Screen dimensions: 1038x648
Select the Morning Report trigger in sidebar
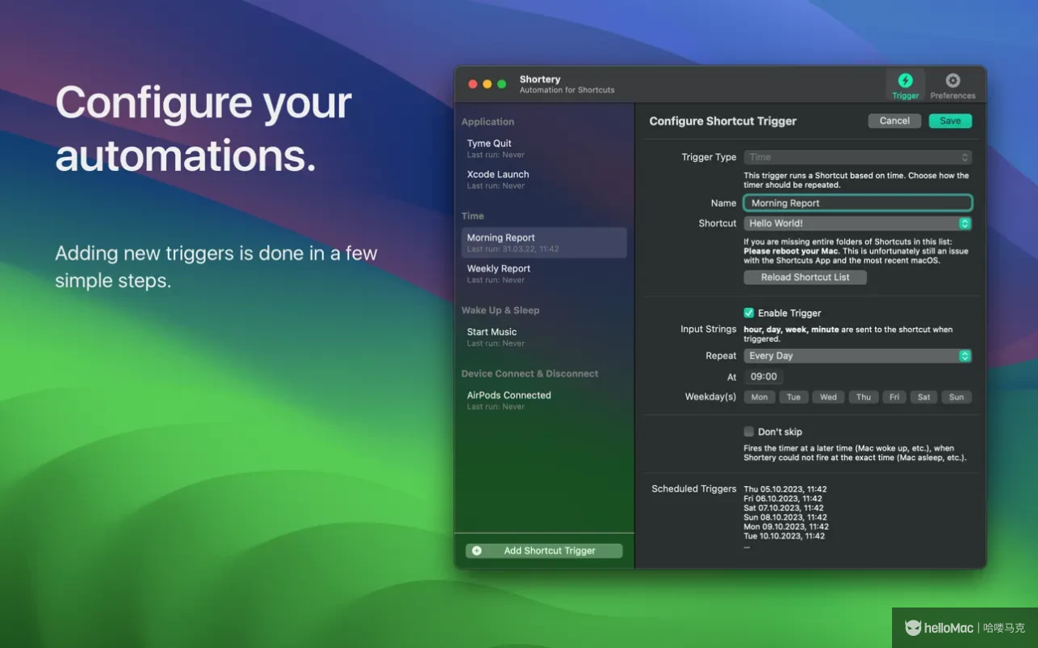[x=544, y=243]
